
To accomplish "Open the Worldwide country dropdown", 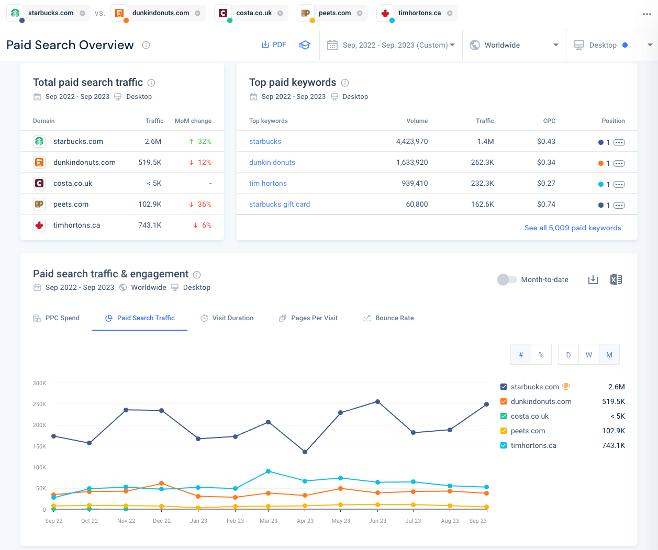I will [x=514, y=45].
